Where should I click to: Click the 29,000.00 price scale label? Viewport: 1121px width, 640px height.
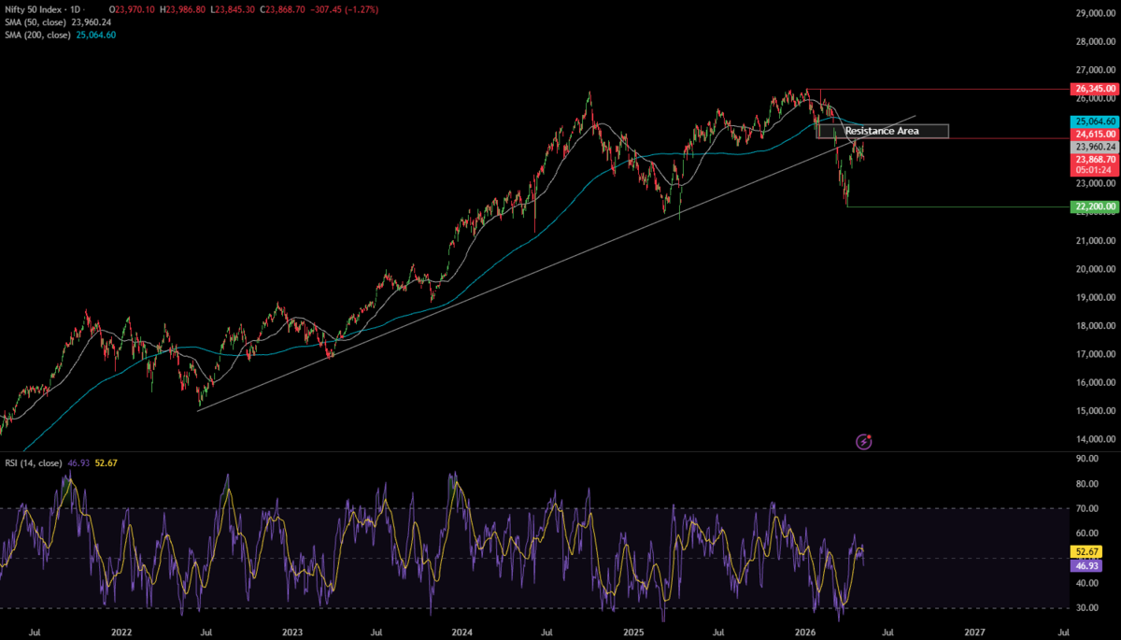point(1095,14)
